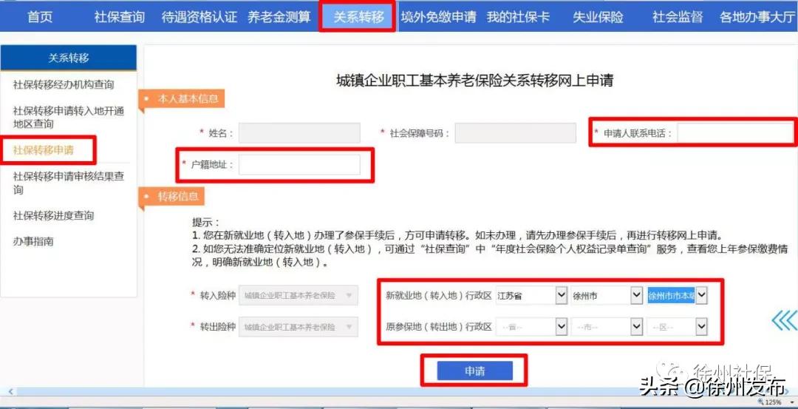Click the 提示： heading text
This screenshot has width=798, height=409.
coord(206,223)
